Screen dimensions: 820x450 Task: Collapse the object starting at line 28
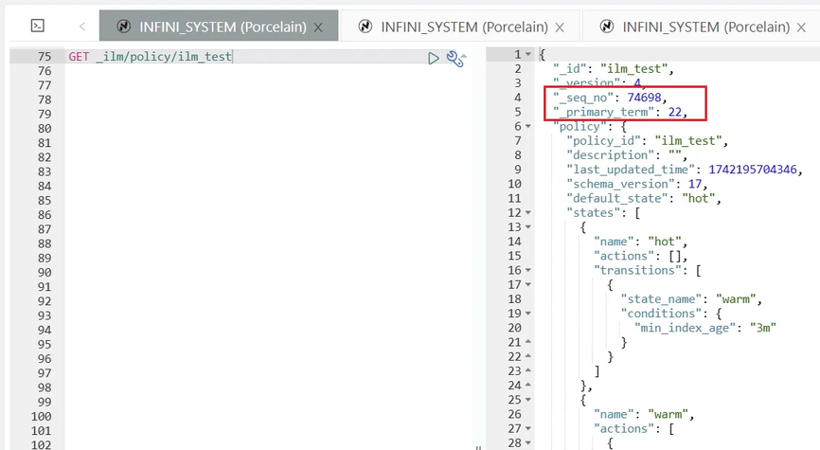tap(528, 443)
